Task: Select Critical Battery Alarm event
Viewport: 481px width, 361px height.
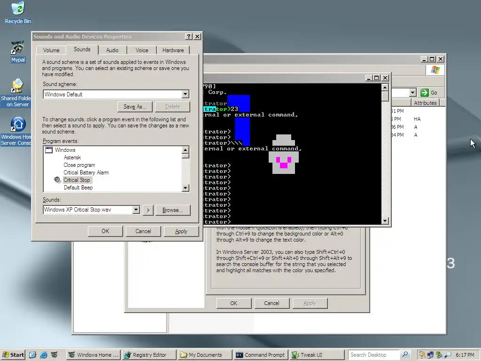Action: tap(86, 173)
